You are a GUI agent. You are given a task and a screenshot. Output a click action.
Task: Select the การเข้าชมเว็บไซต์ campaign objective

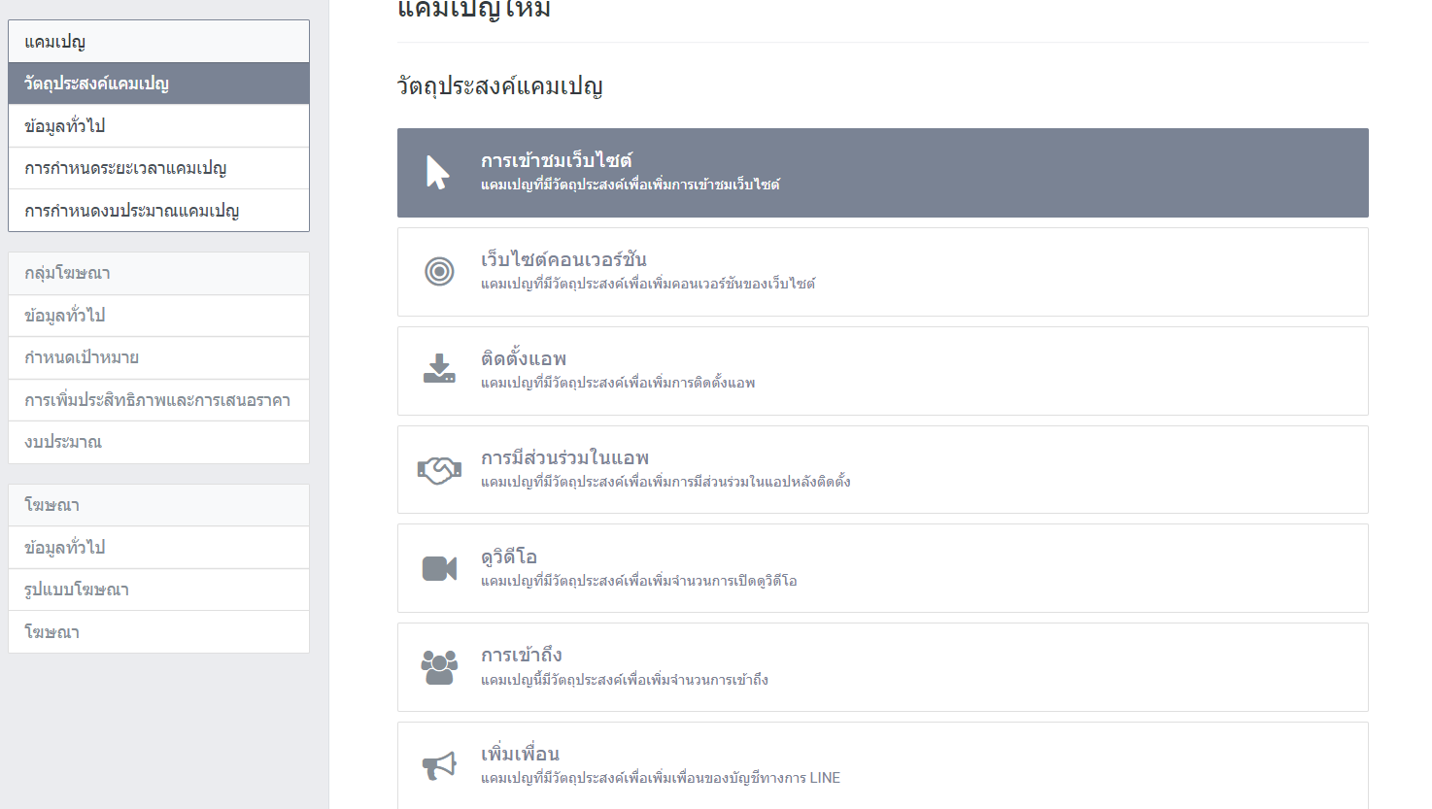pos(882,172)
